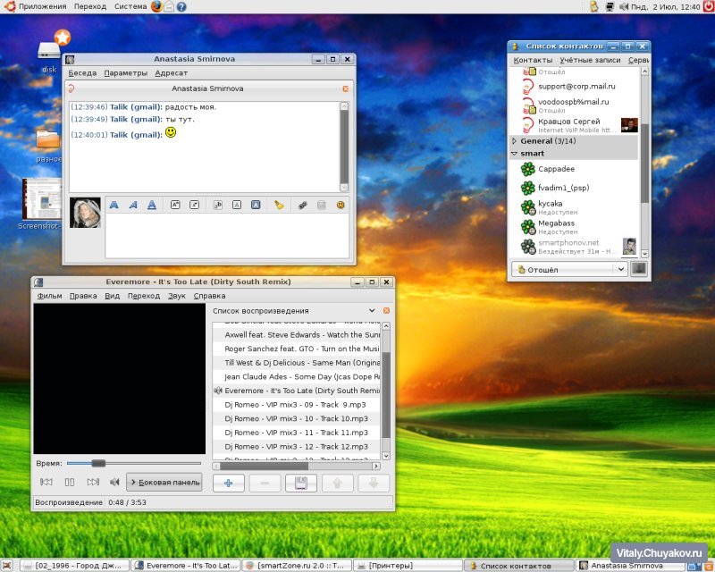
Task: Skip to previous track in Totem player
Action: [46, 482]
